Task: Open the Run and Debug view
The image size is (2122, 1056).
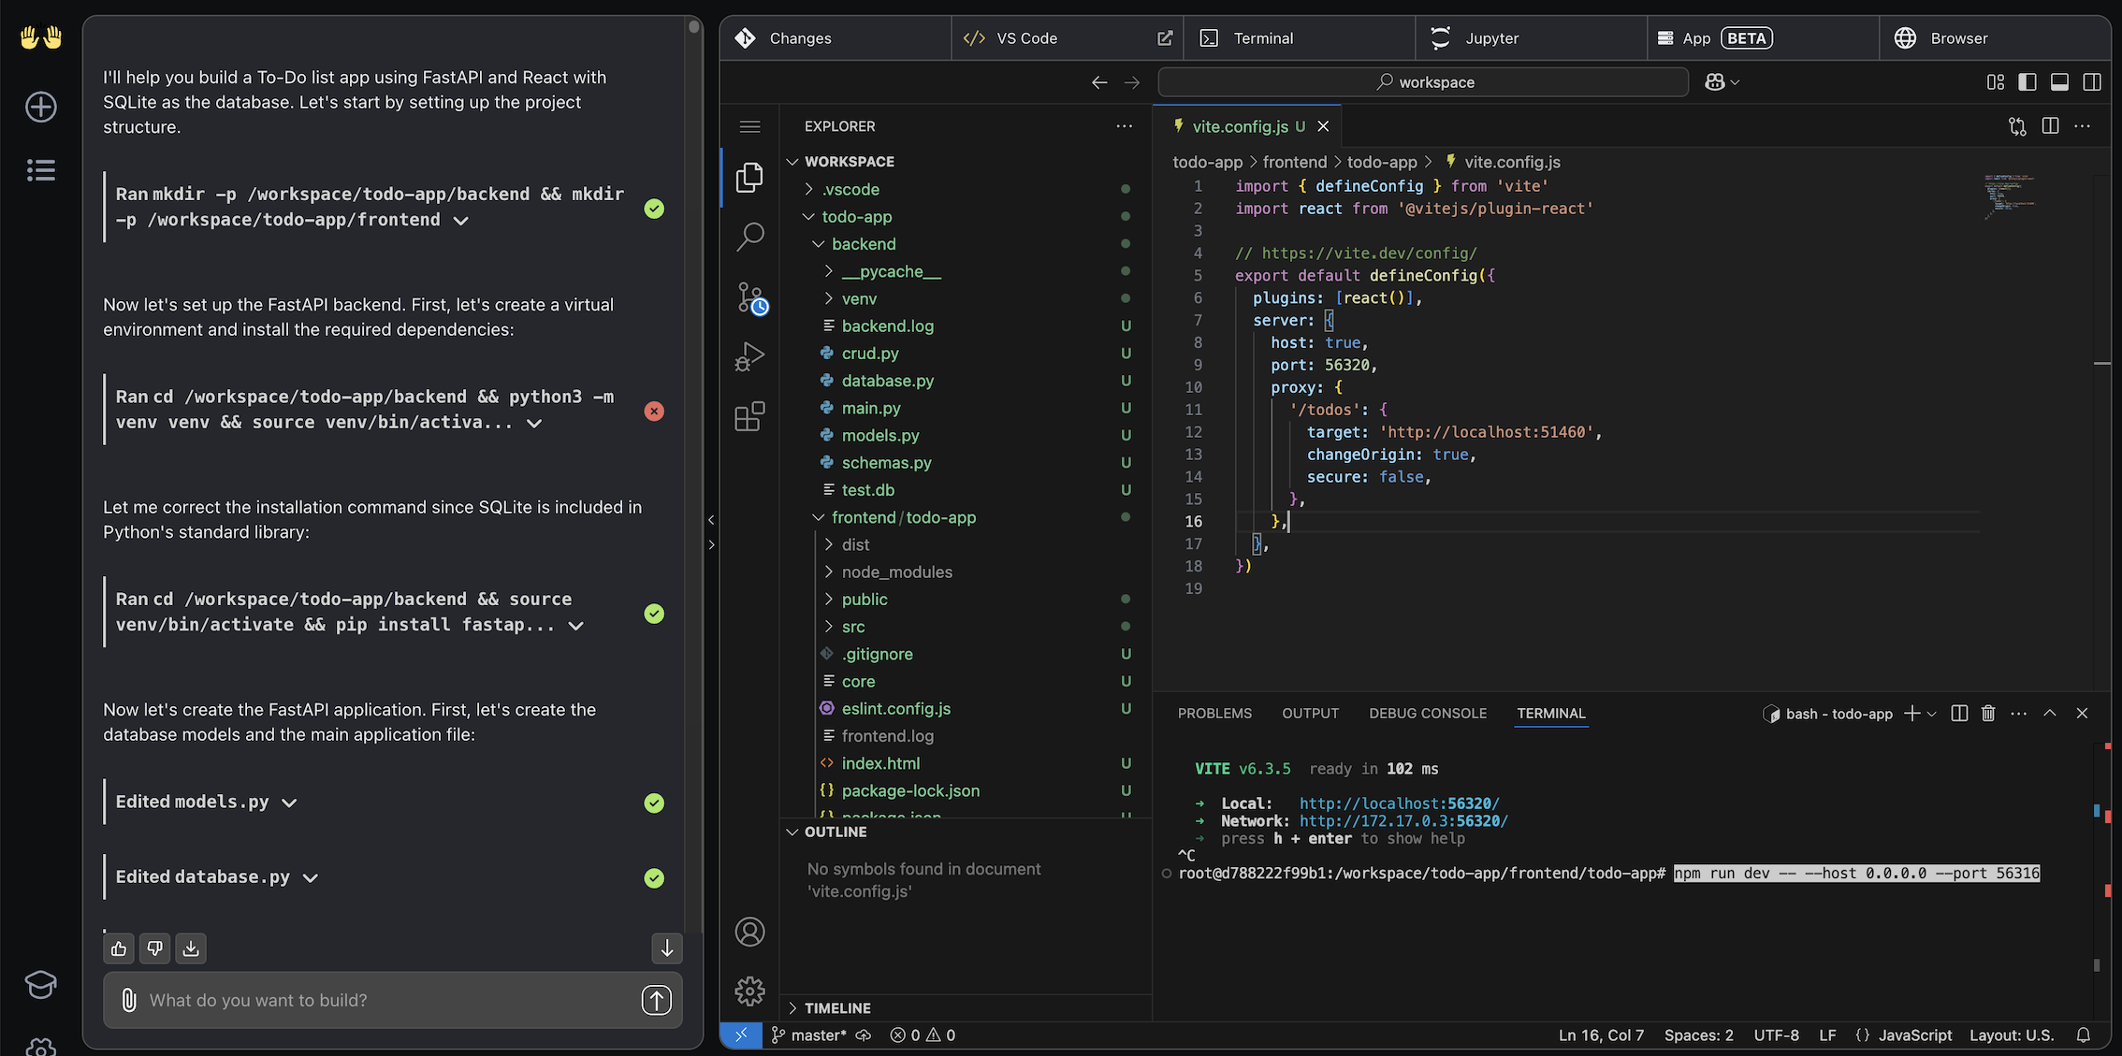Action: coord(749,356)
